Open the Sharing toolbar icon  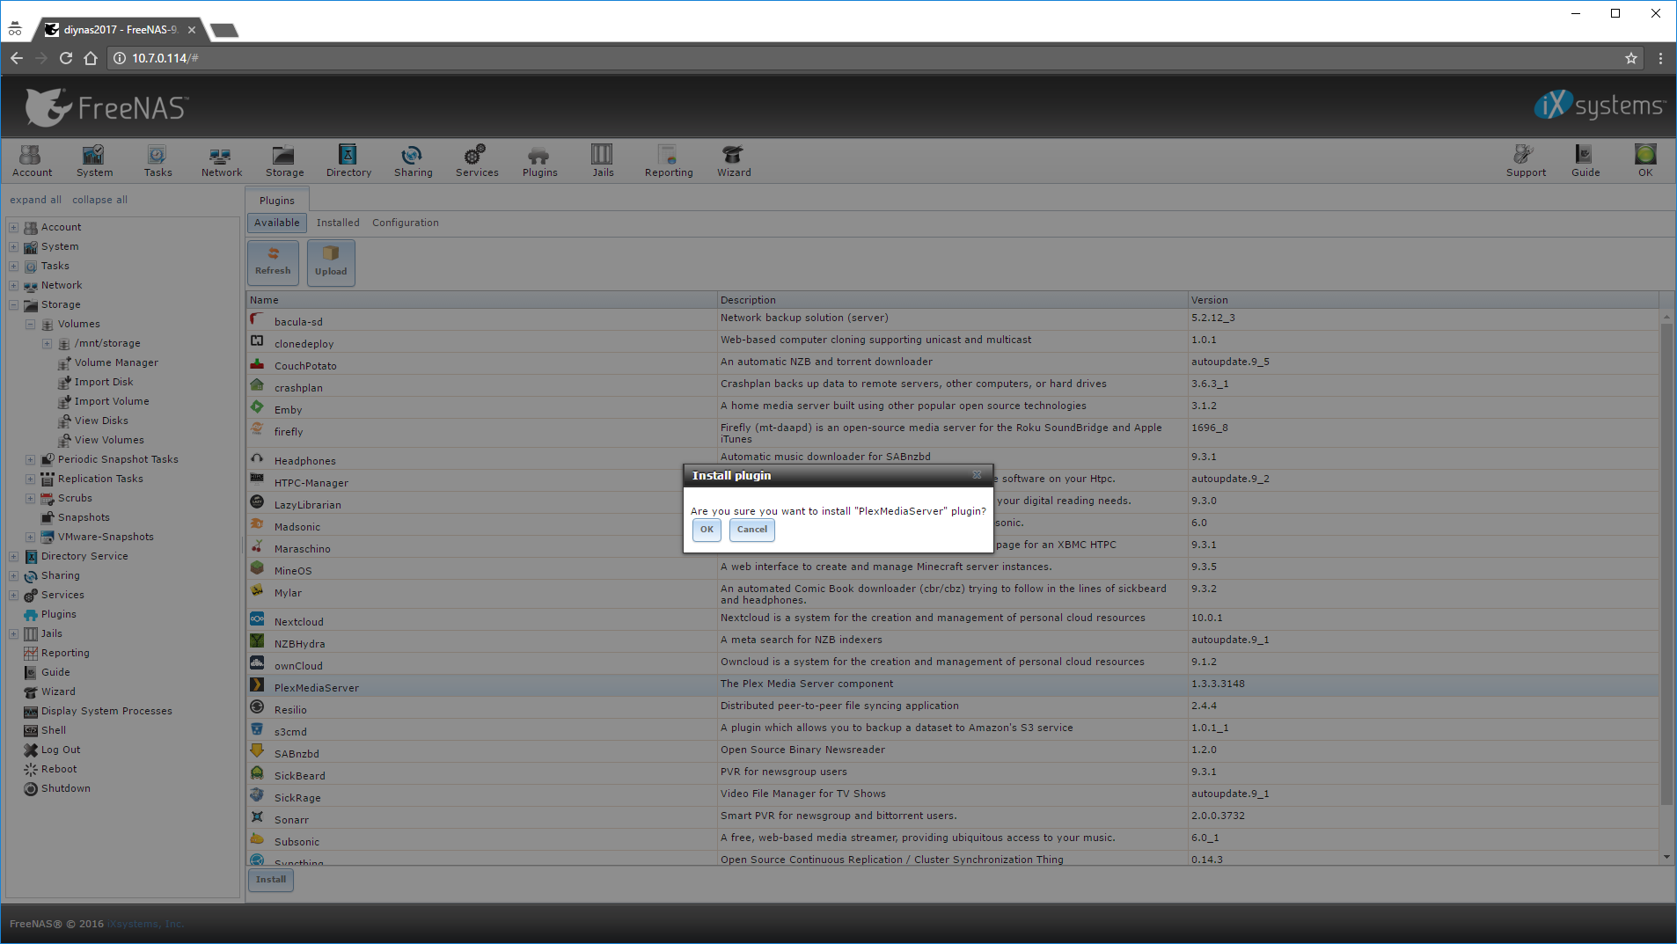(413, 161)
